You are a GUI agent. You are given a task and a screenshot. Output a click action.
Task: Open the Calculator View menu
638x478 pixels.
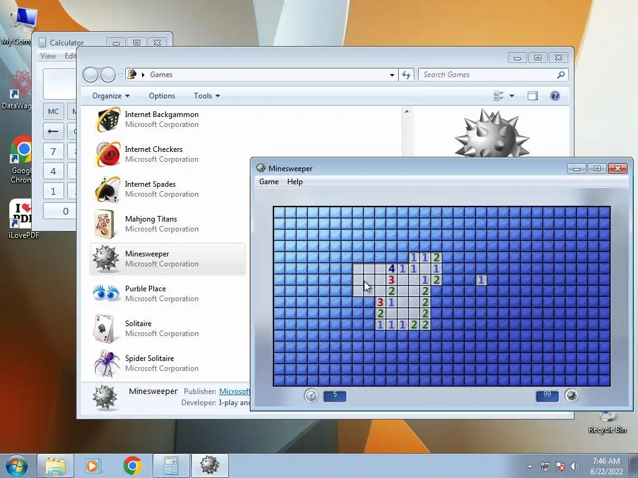pos(48,55)
